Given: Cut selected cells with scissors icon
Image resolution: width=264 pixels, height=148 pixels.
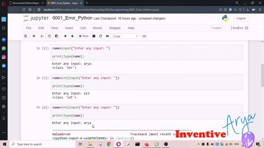Looking at the screenshot, I should (42, 36).
